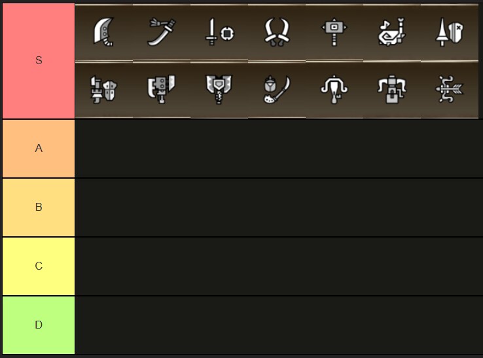483x358 pixels.
Task: Choose the Hunting Horn icon
Action: pyautogui.click(x=392, y=32)
